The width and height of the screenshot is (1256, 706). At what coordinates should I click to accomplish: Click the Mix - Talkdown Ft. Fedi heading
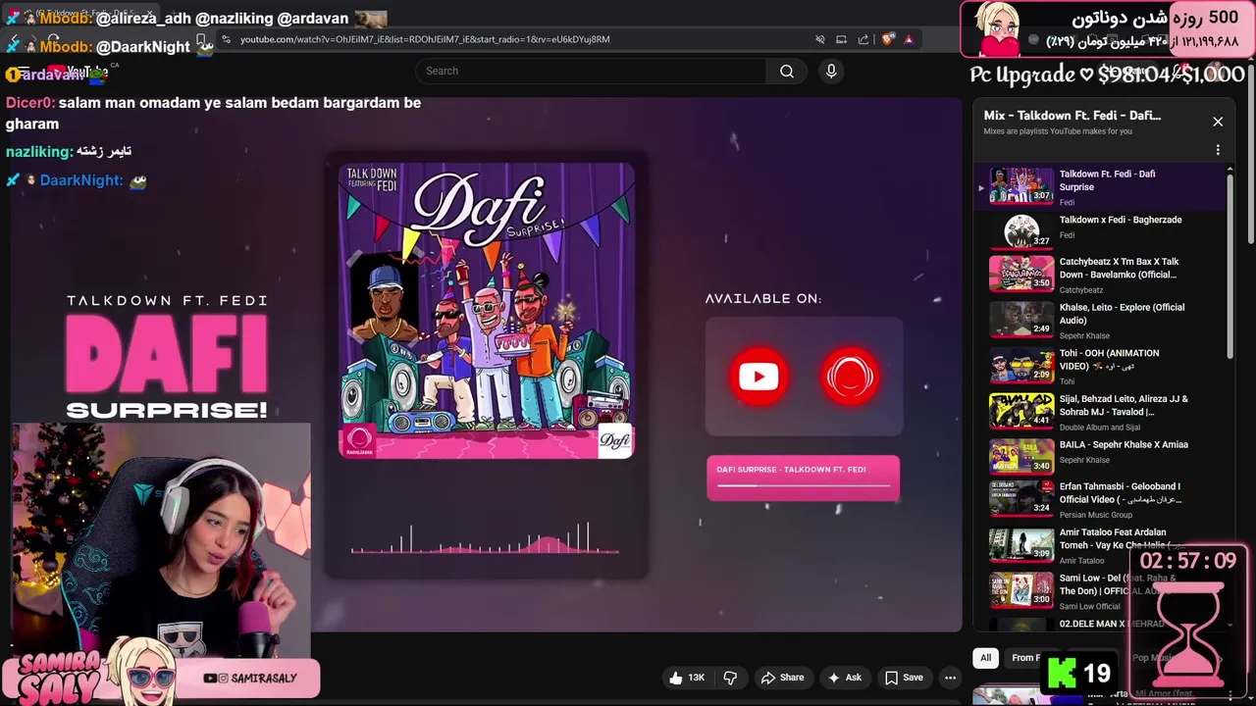click(x=1072, y=116)
